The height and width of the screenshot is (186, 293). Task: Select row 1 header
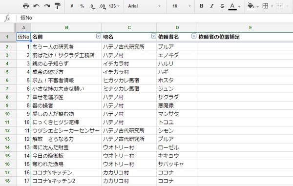tap(7, 37)
